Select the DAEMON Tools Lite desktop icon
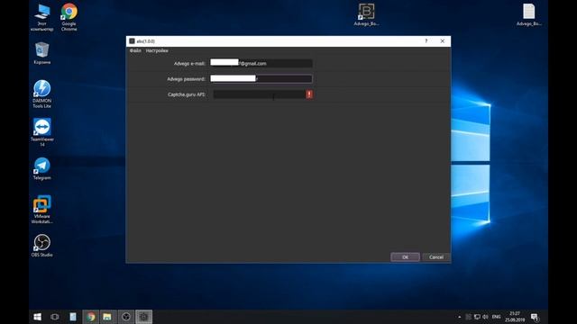 pyautogui.click(x=42, y=94)
